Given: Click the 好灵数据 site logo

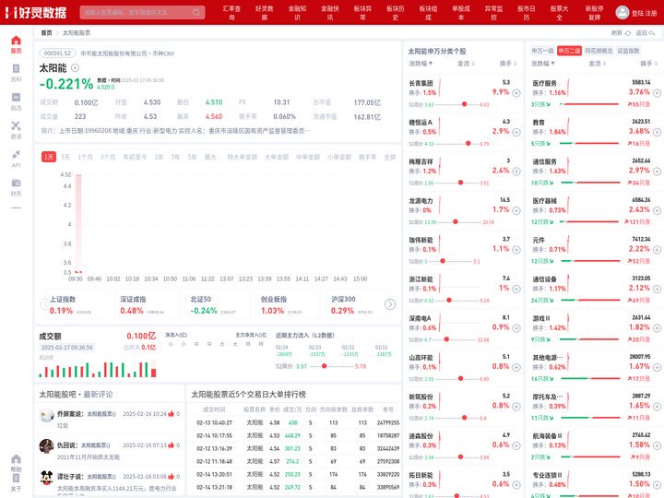Looking at the screenshot, I should (36, 12).
